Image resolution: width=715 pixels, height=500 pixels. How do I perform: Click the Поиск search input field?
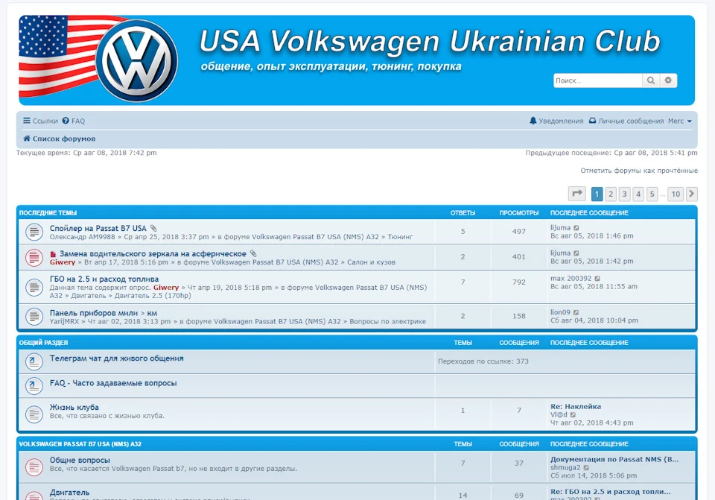[x=597, y=80]
